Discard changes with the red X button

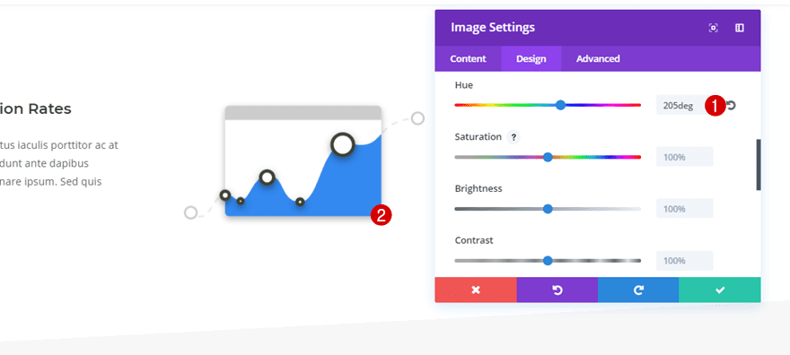click(476, 290)
